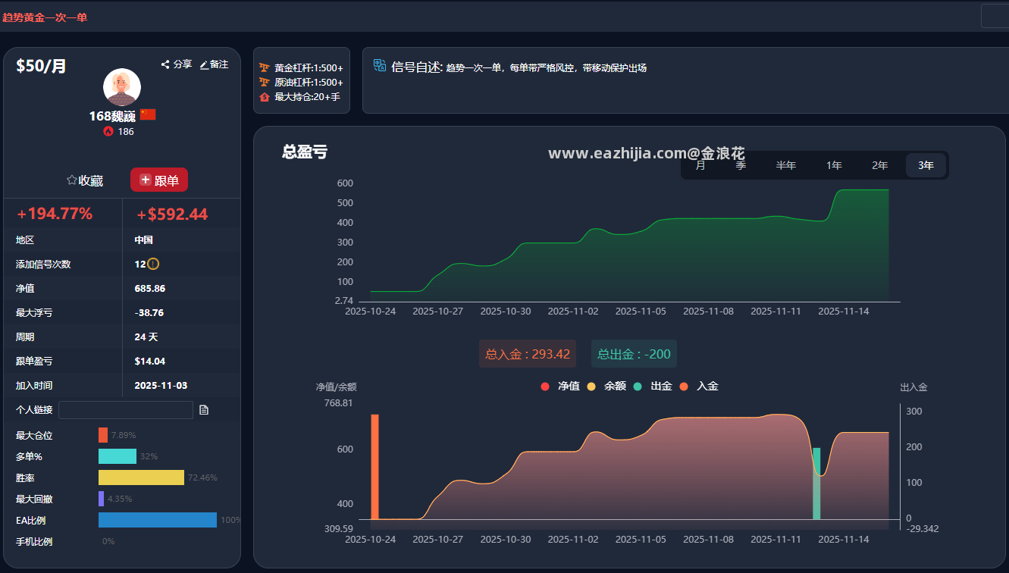Click the 168魏巍 username text
1009x573 pixels.
pos(112,116)
